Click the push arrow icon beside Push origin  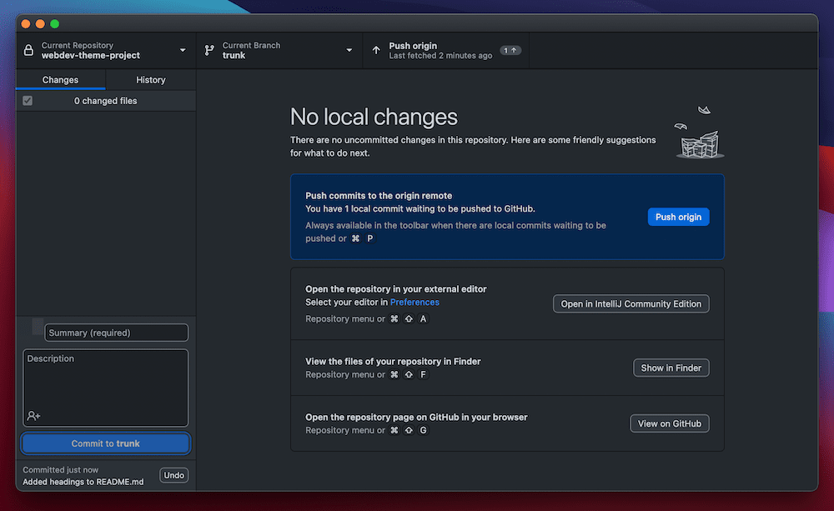click(376, 50)
